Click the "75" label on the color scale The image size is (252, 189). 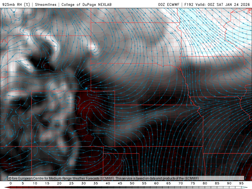(x=193, y=183)
